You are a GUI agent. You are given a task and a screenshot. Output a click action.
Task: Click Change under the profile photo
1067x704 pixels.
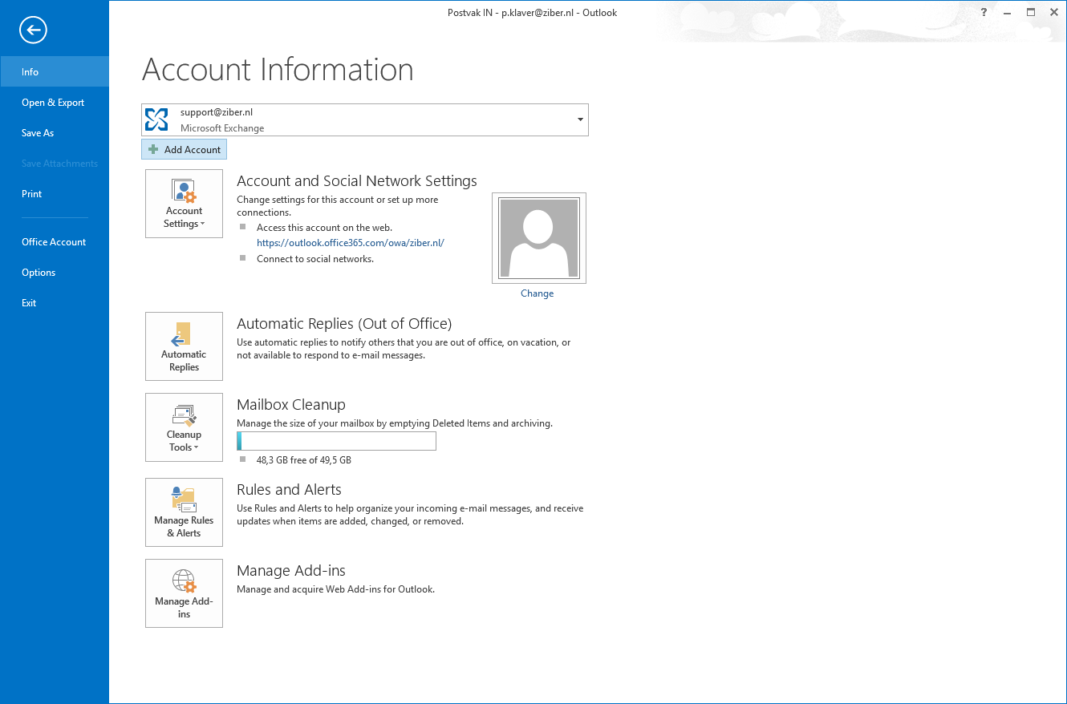coord(537,293)
